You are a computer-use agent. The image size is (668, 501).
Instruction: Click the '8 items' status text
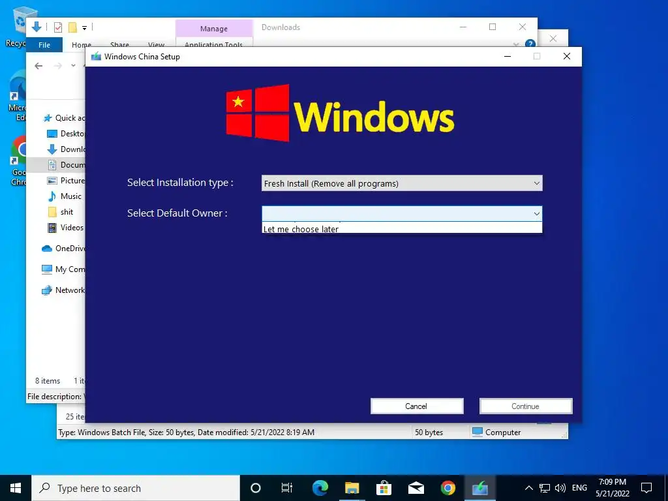click(x=48, y=381)
